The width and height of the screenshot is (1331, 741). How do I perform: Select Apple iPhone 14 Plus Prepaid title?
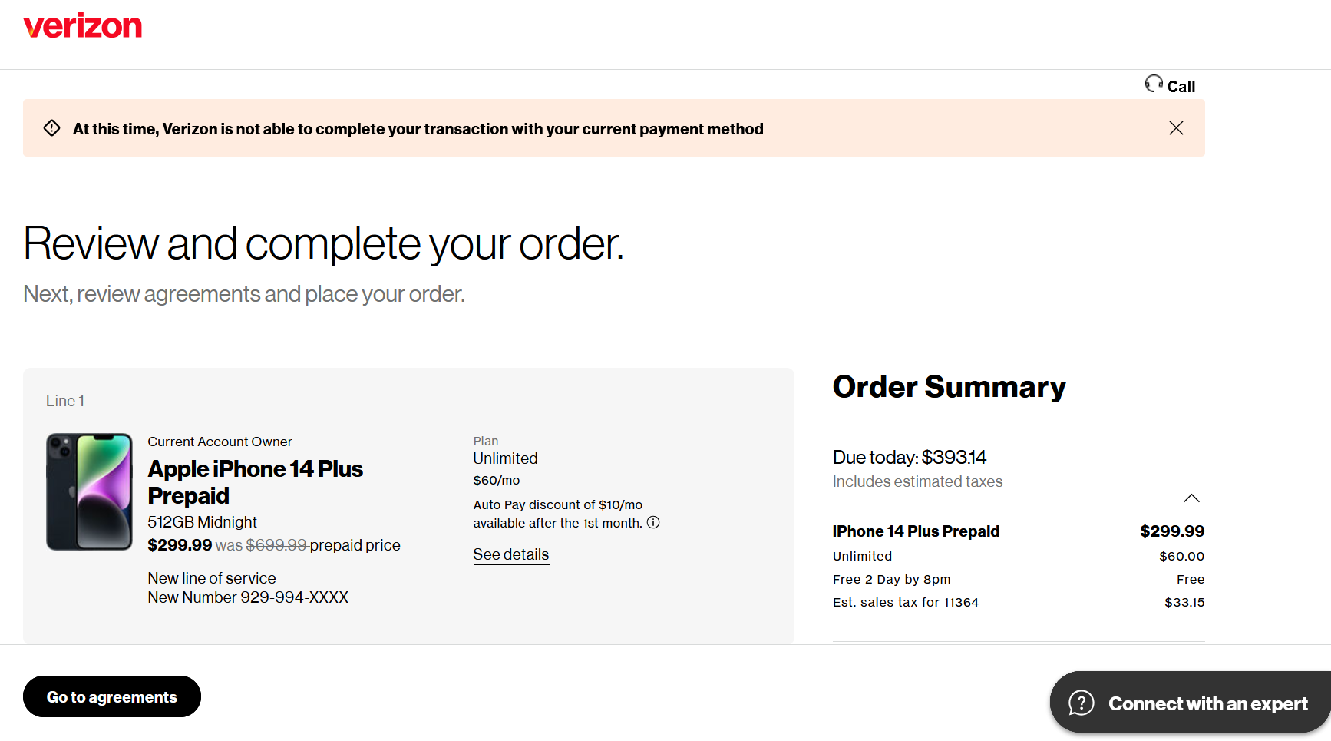click(x=256, y=482)
